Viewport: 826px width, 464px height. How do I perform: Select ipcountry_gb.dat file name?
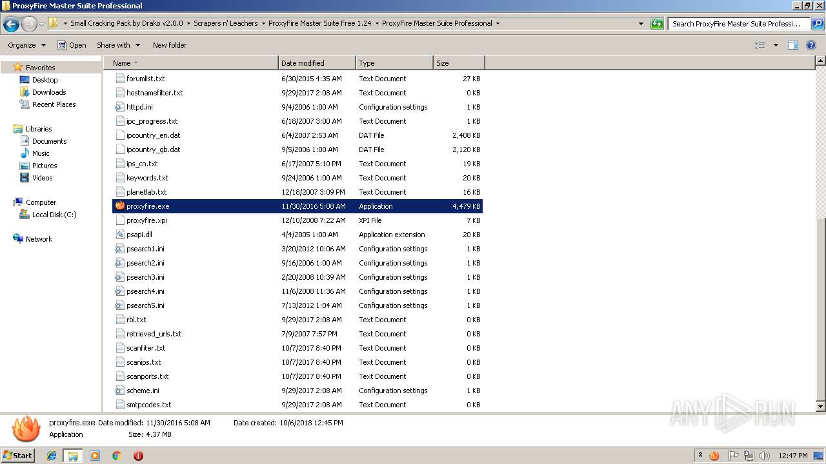point(153,150)
